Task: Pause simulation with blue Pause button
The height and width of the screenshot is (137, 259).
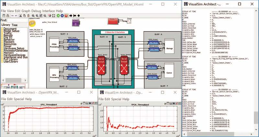Action: pyautogui.click(x=62, y=16)
